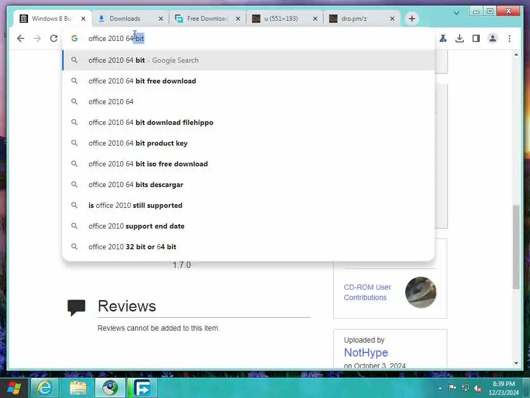The width and height of the screenshot is (530, 398).
Task: Click the Reviews heading
Action: pyautogui.click(x=127, y=306)
